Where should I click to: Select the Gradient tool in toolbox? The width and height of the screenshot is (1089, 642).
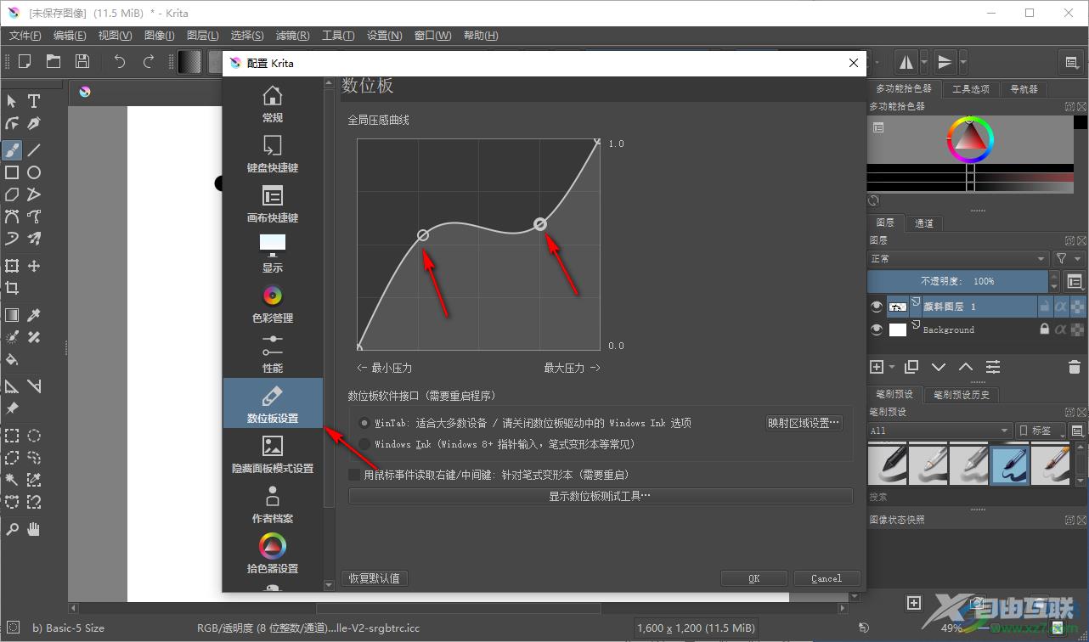[x=12, y=315]
